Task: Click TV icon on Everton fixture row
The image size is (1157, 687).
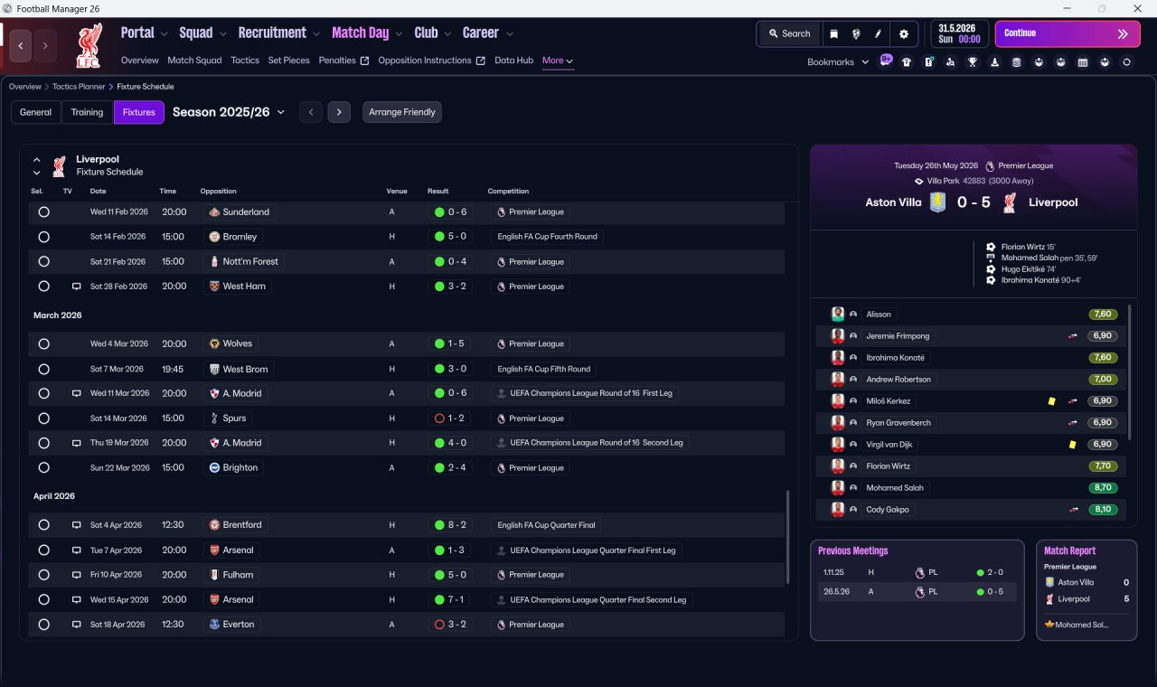Action: [77, 625]
